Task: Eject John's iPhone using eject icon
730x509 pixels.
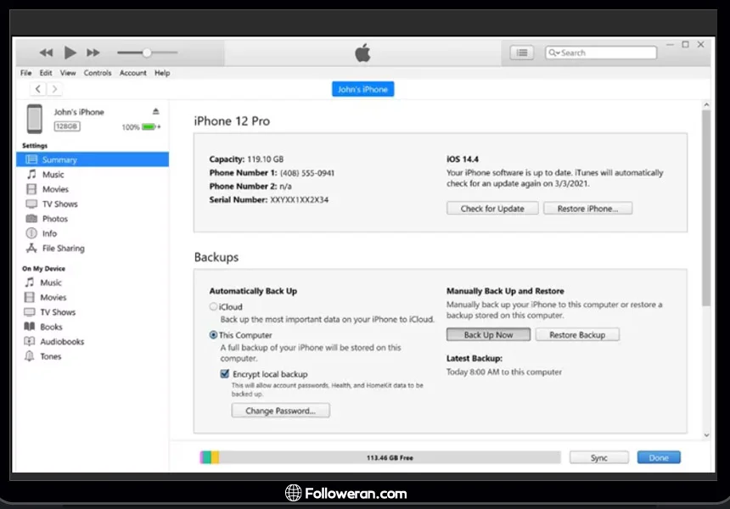Action: click(155, 112)
